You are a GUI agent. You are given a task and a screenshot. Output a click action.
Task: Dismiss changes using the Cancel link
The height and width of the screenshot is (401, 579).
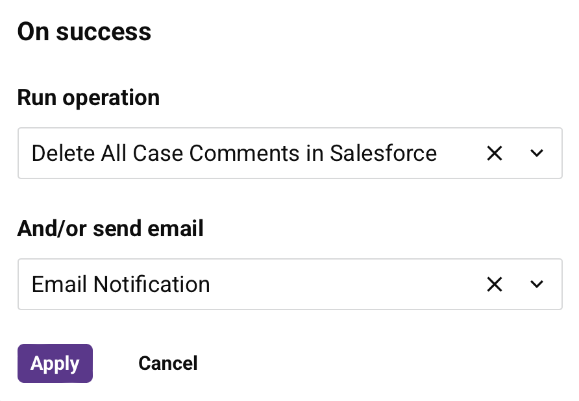[167, 363]
